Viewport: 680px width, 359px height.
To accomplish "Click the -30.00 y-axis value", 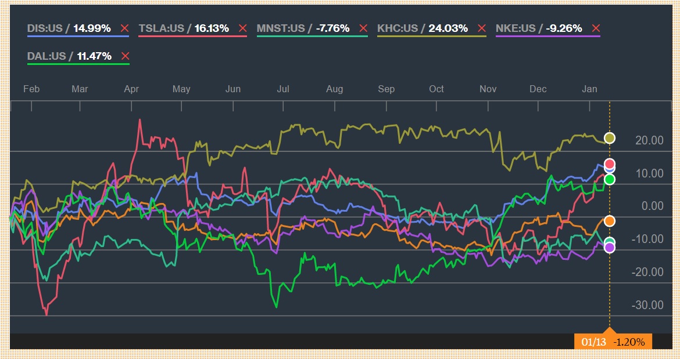I will click(647, 305).
